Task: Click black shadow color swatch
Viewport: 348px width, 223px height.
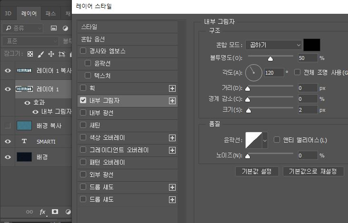Action: coord(312,45)
